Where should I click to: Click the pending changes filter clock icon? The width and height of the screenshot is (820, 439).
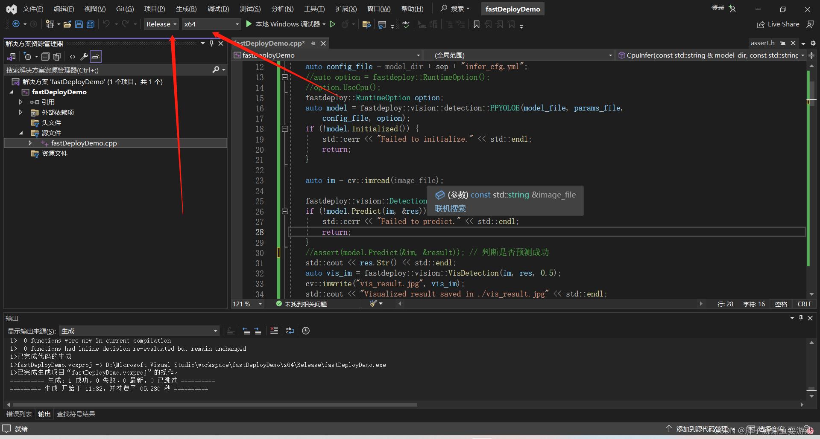click(28, 56)
